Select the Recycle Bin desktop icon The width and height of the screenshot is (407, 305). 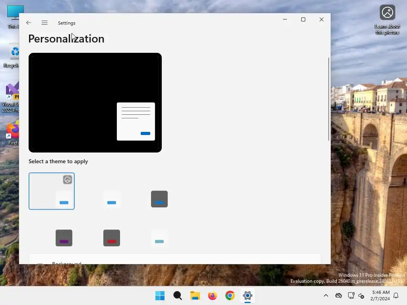pyautogui.click(x=12, y=56)
